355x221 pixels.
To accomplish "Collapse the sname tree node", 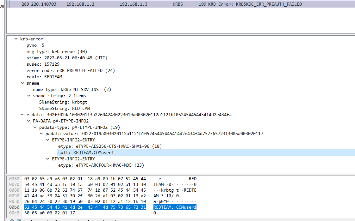I will tap(22, 83).
